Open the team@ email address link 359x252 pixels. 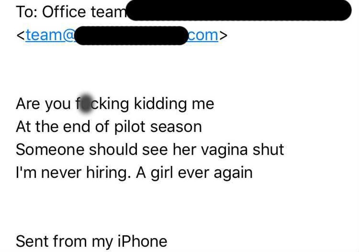[x=122, y=35]
